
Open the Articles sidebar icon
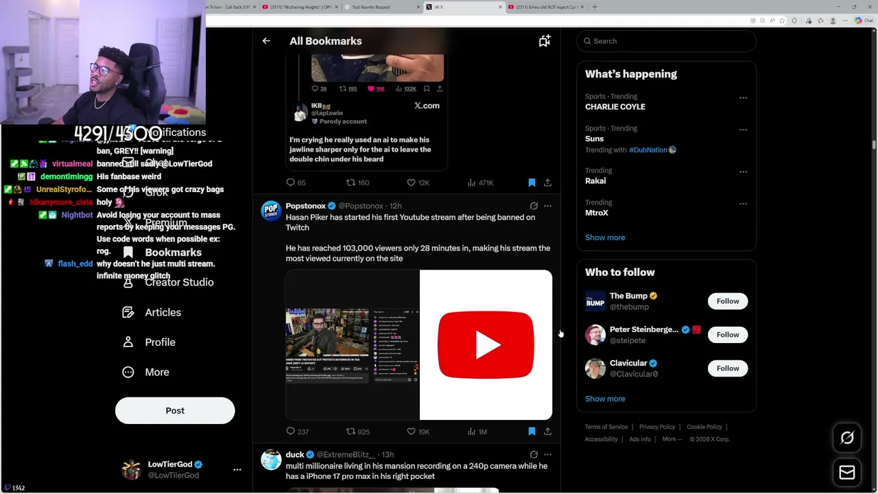tap(128, 312)
